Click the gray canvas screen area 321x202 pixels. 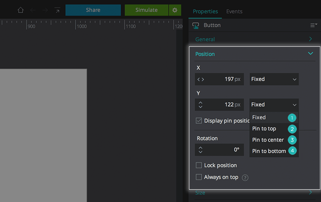pos(43,135)
